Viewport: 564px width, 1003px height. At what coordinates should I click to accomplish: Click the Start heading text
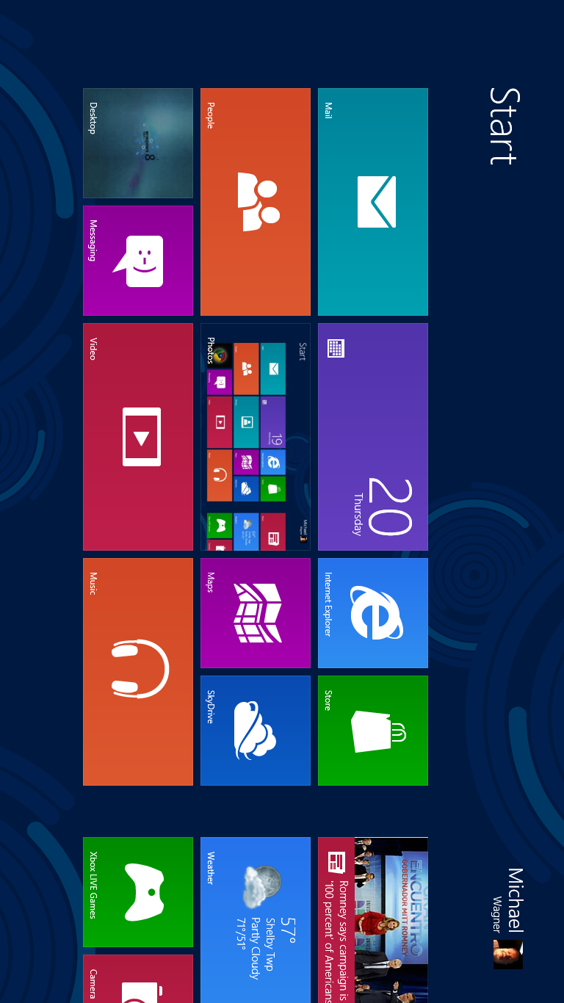505,126
